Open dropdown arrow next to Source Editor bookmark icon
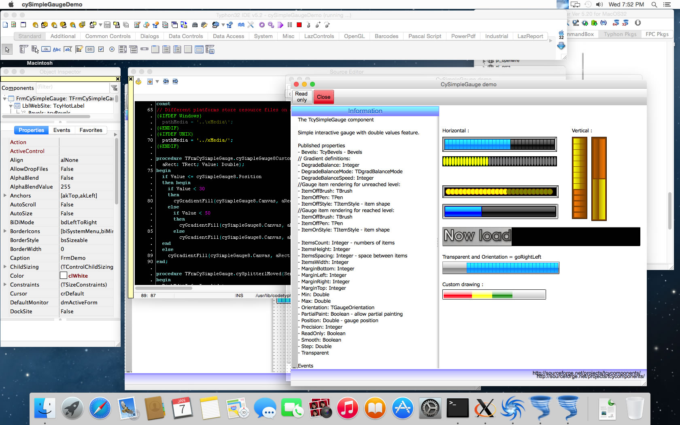Image resolution: width=680 pixels, height=425 pixels. tap(157, 82)
